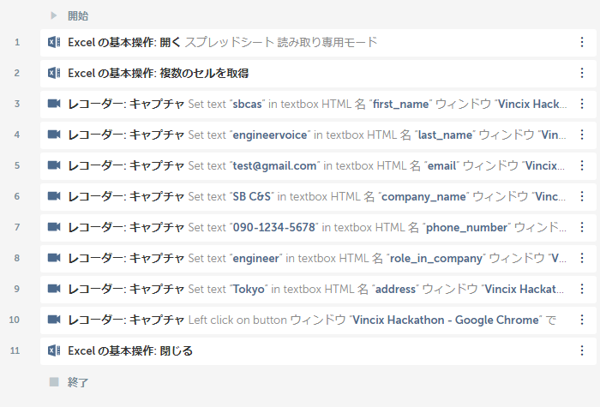Image resolution: width=600 pixels, height=407 pixels.
Task: Open three-dot menu for 090-1234-5678 step
Action: (x=582, y=227)
